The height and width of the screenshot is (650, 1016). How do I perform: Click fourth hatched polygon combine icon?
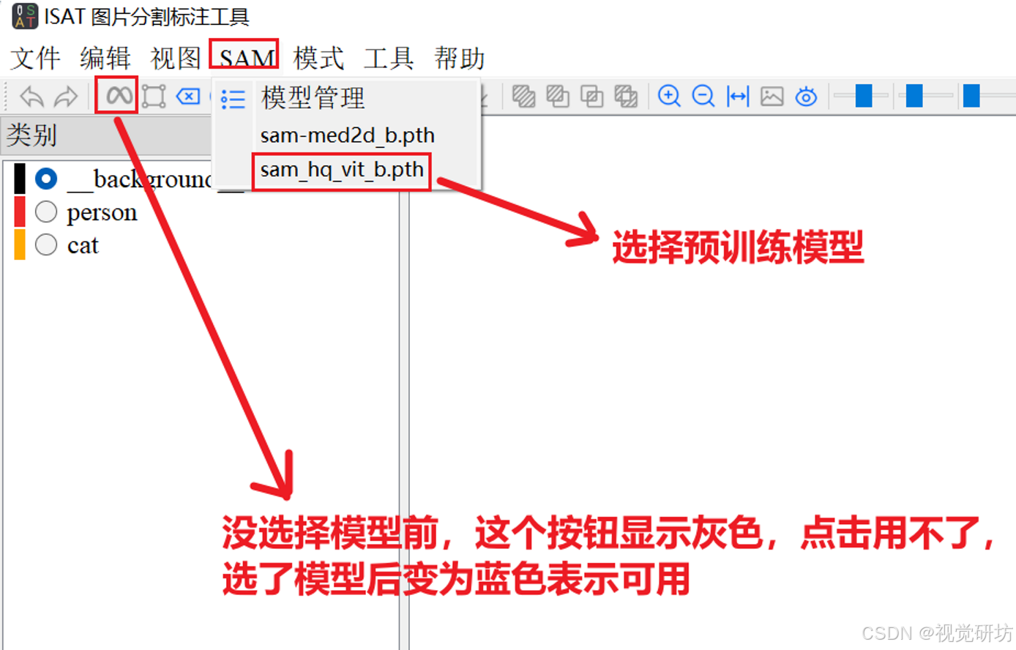pyautogui.click(x=626, y=96)
